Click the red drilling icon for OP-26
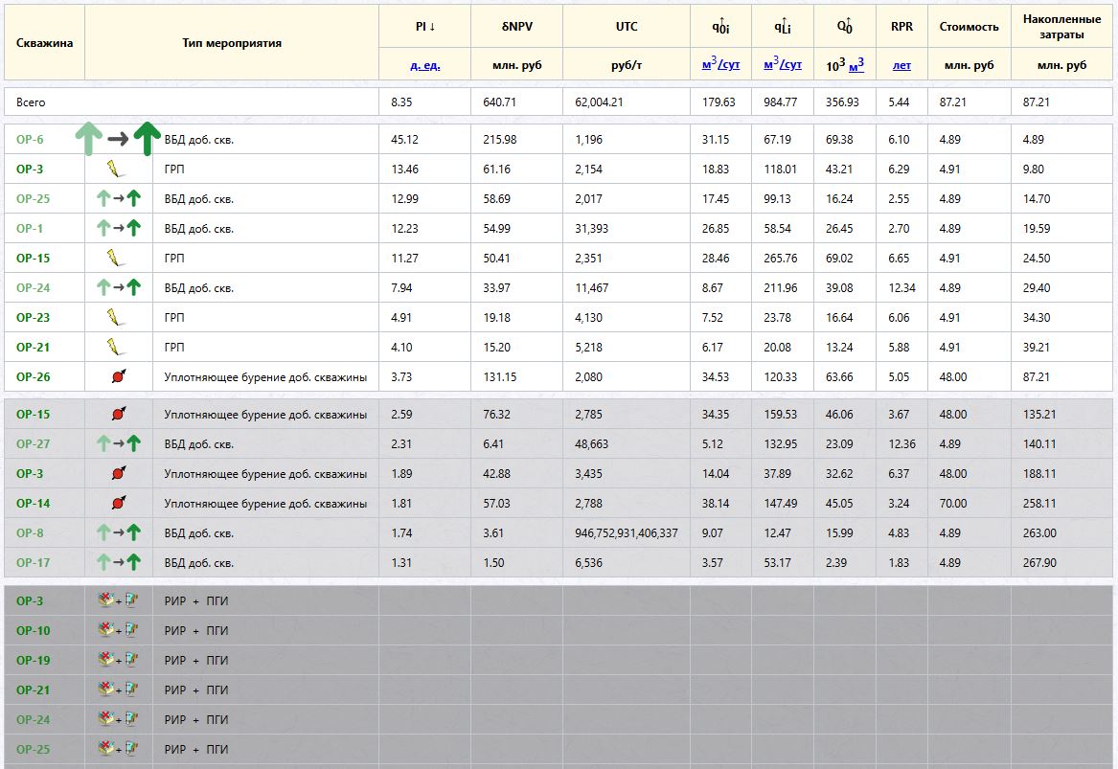 [x=119, y=376]
